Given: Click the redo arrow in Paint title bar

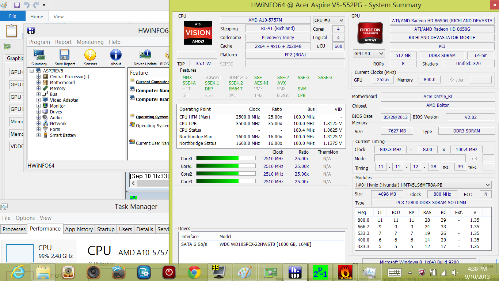Looking at the screenshot, I should (36, 5).
